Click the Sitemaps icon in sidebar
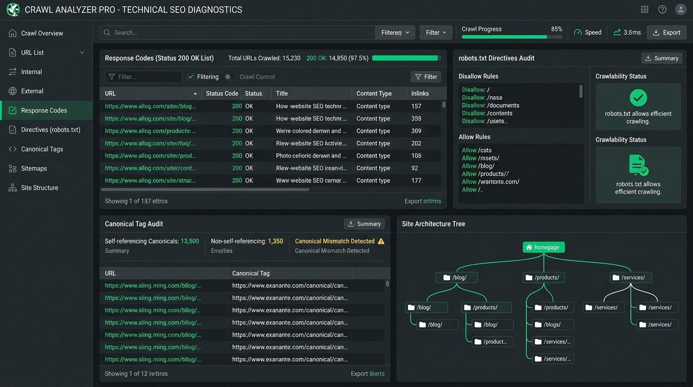This screenshot has height=387, width=693. click(x=13, y=168)
